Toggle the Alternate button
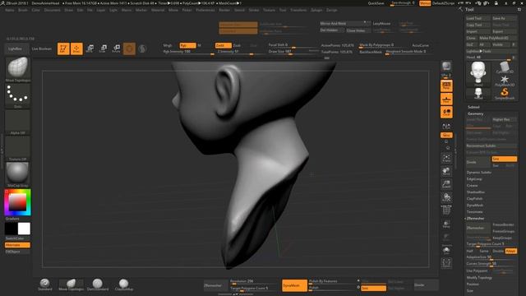This screenshot has height=296, width=526. (x=17, y=245)
